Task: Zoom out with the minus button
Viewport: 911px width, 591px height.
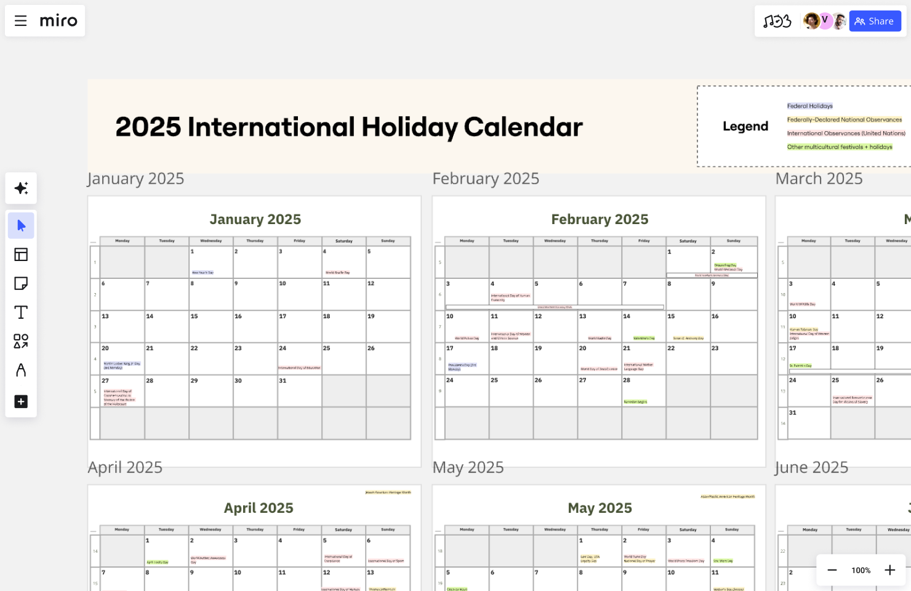Action: pyautogui.click(x=832, y=570)
